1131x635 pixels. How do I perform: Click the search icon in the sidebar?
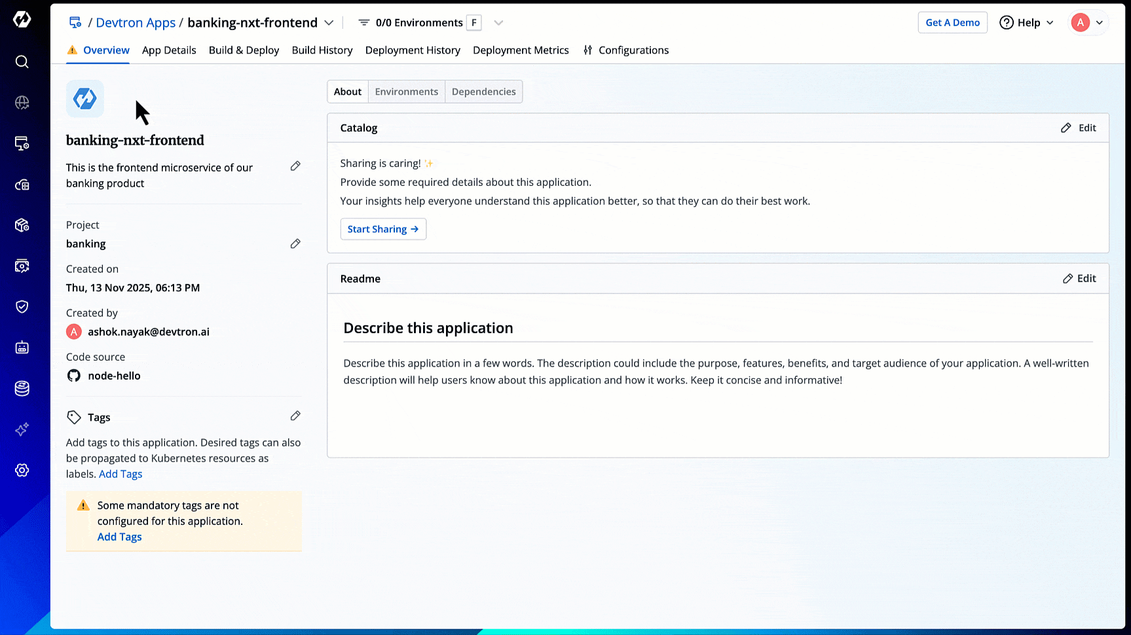[22, 62]
